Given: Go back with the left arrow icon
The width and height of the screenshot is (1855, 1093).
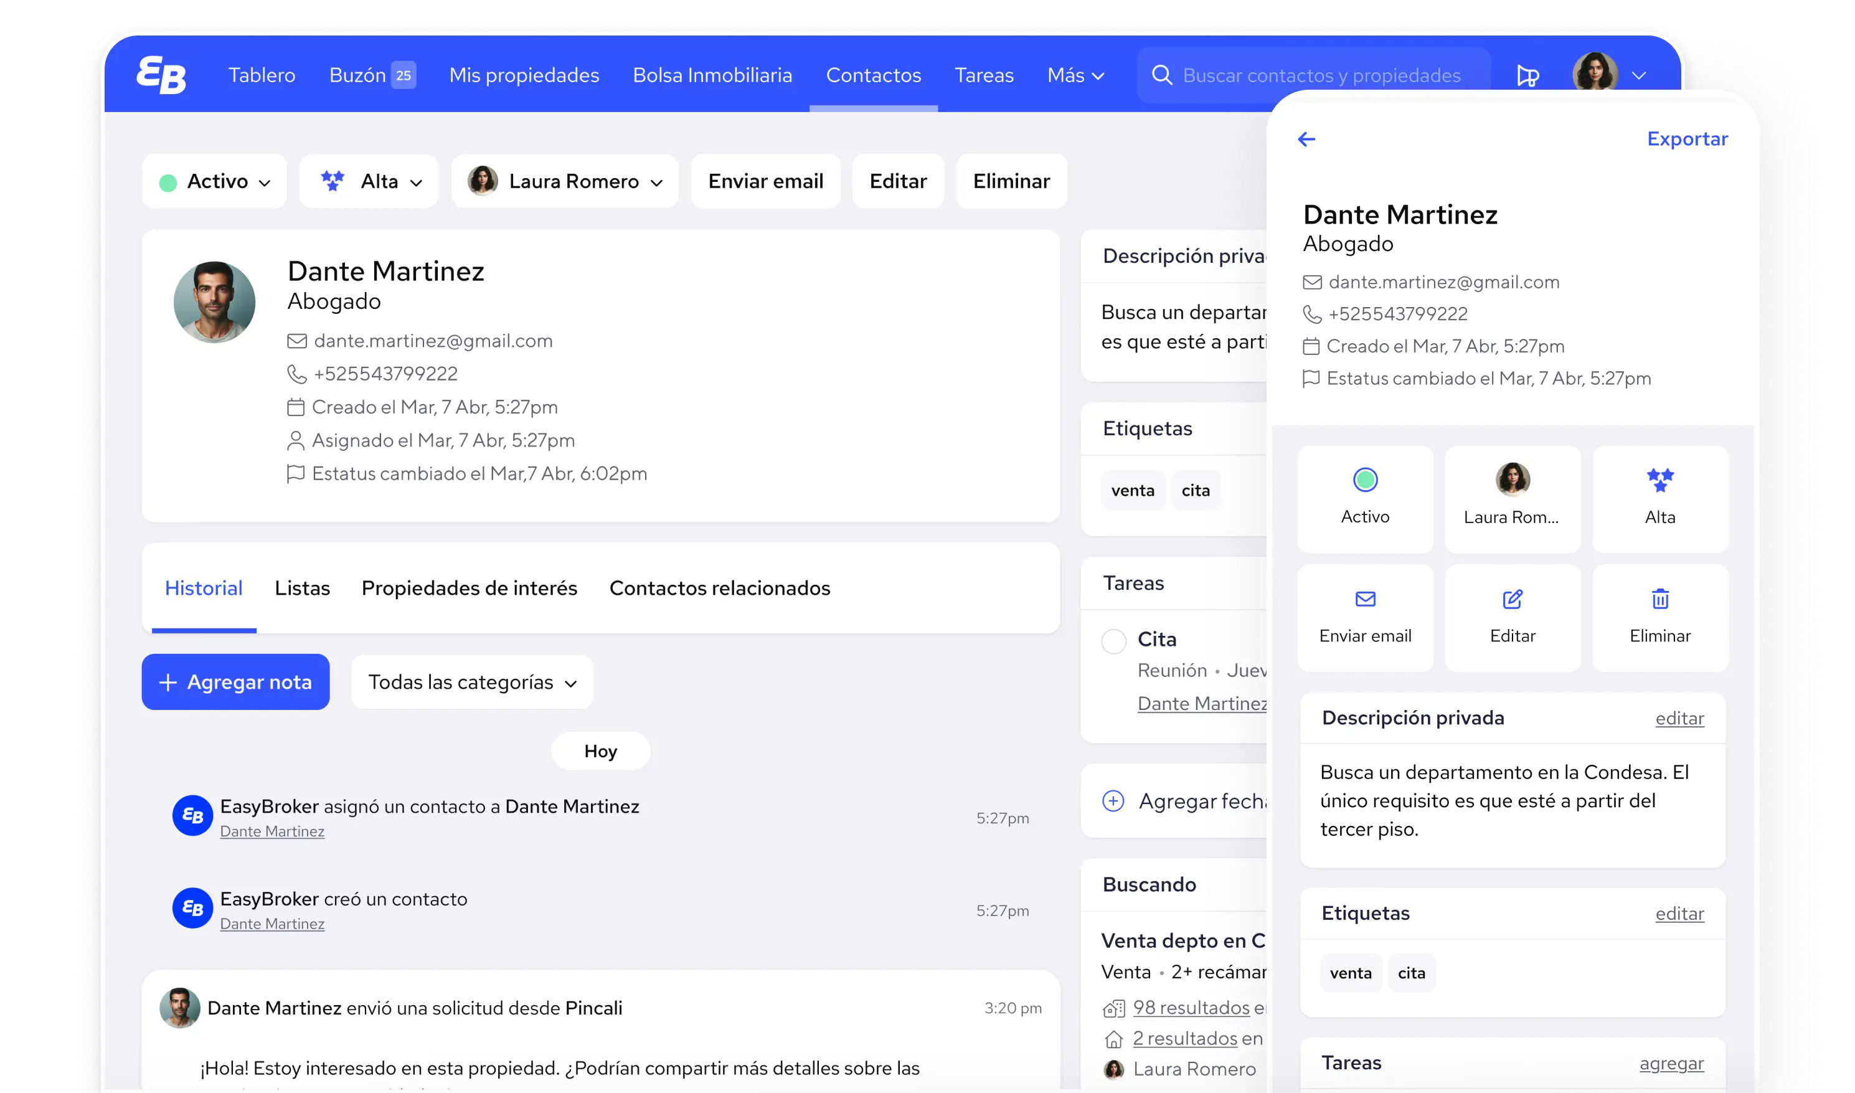Looking at the screenshot, I should click(x=1306, y=140).
